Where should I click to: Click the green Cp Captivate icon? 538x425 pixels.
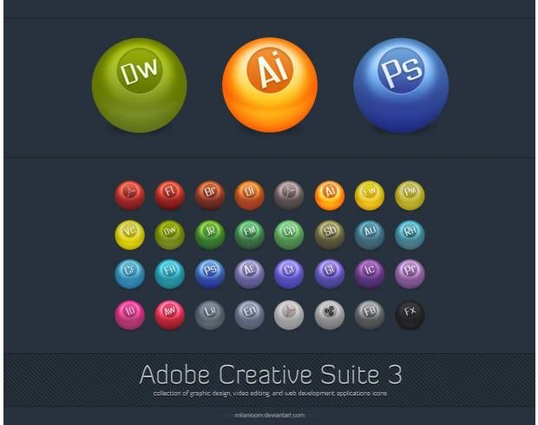289,235
